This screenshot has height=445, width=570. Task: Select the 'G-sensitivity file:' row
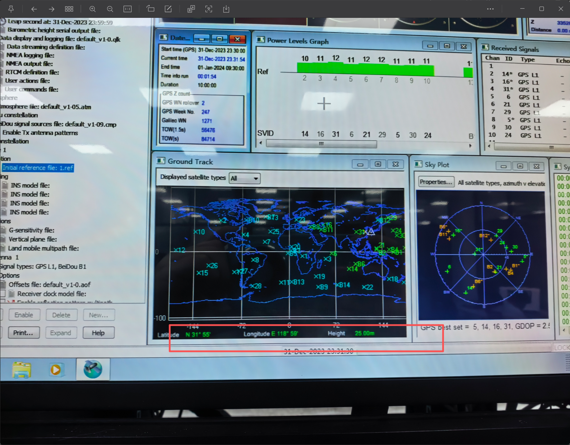point(31,230)
